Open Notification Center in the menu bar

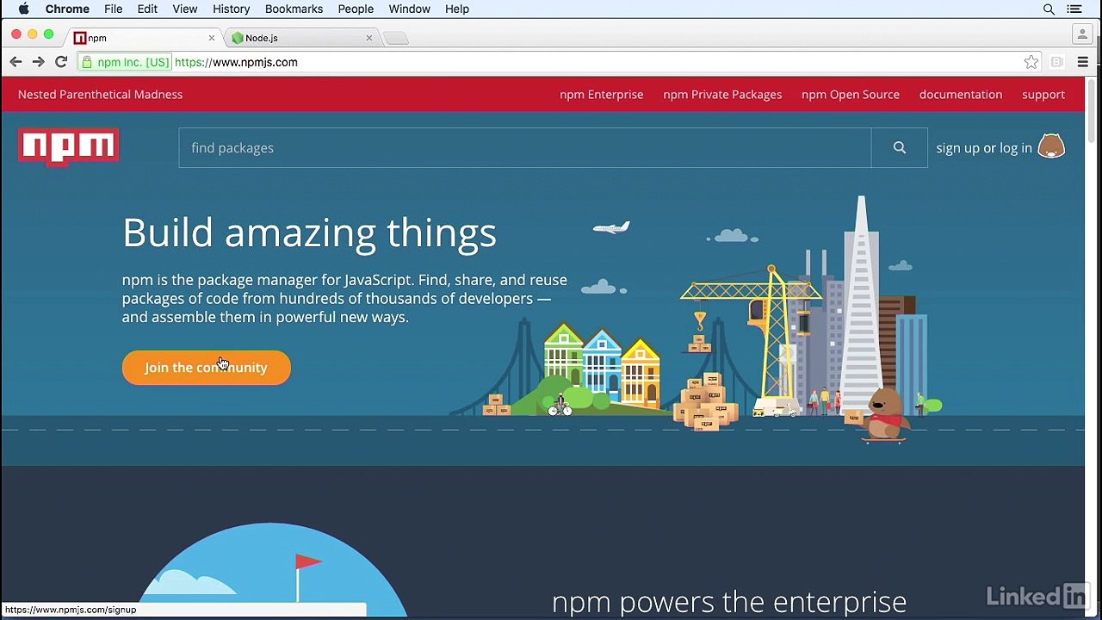point(1074,9)
